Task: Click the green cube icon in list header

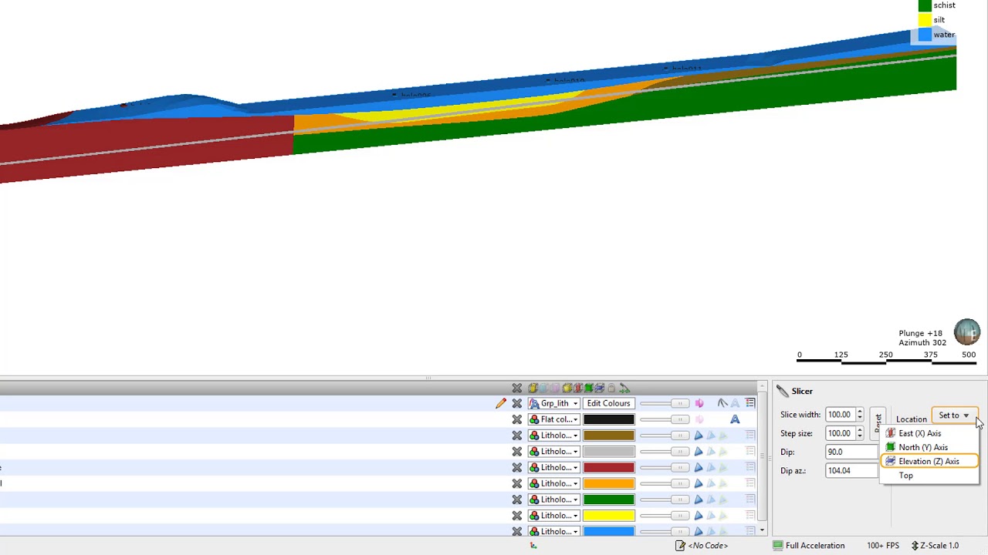Action: pos(589,388)
